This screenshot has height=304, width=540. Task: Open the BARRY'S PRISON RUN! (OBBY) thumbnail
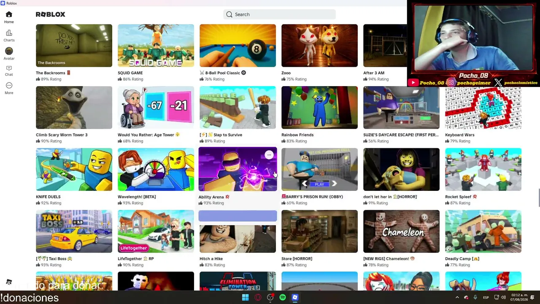click(x=319, y=169)
